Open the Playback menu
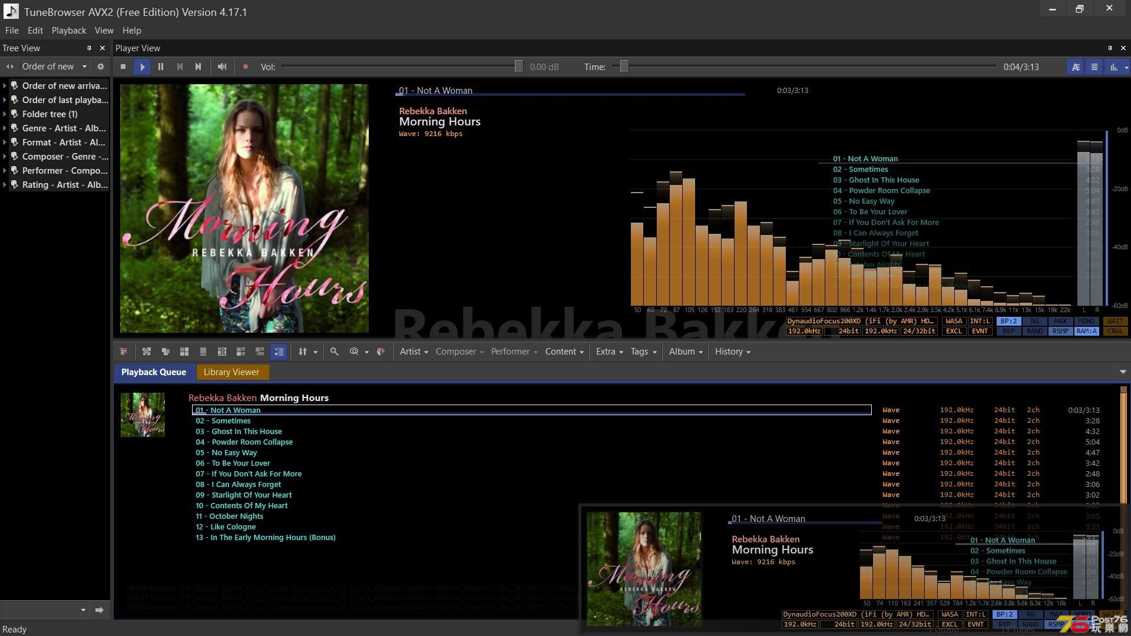The height and width of the screenshot is (636, 1131). (69, 31)
